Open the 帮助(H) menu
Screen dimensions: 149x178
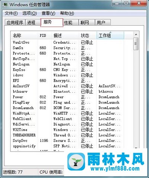[x=67, y=13]
